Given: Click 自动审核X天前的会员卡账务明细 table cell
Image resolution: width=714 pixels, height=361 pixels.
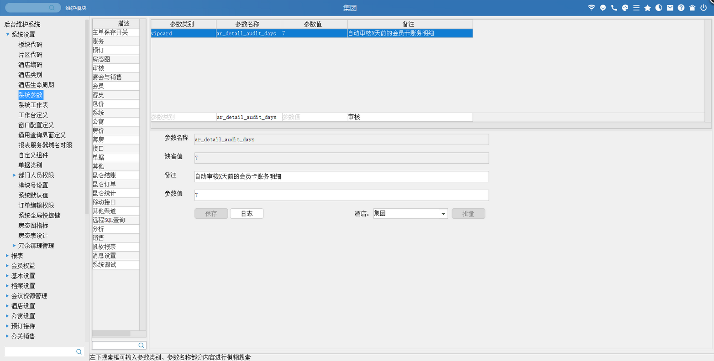Looking at the screenshot, I should [x=410, y=33].
